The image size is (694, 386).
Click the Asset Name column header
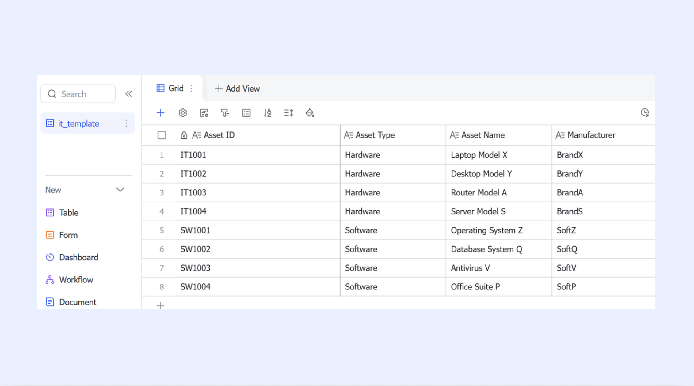pyautogui.click(x=499, y=135)
